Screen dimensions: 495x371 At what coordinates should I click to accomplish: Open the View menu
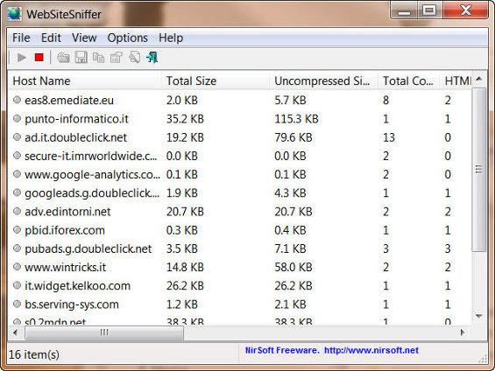[x=84, y=38]
